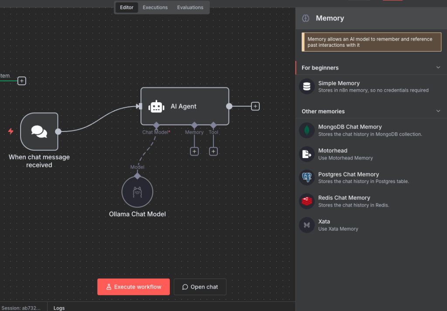Viewport: 447px width, 311px height.
Task: Open the Evaluations tab
Action: (x=190, y=7)
